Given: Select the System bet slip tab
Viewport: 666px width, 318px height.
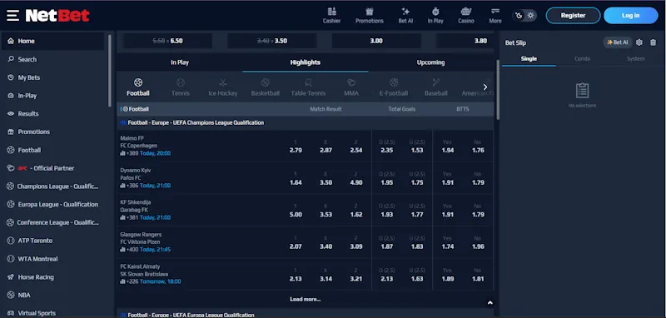Looking at the screenshot, I should [636, 59].
